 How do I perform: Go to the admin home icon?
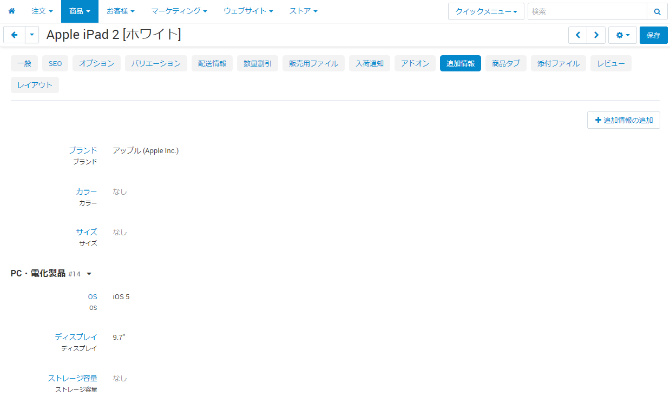coord(11,11)
